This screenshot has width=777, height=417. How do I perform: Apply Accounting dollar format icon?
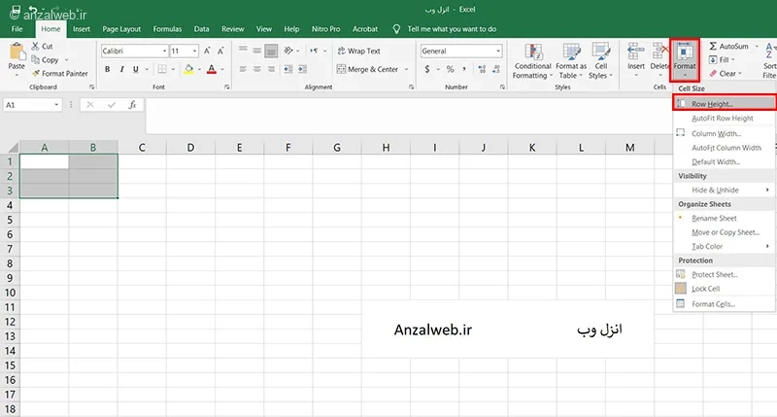click(x=427, y=69)
